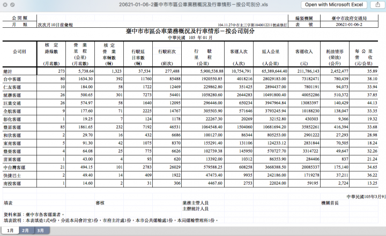The image size is (386, 236).
Task: Click total passenger count 10,754,791
Action: (x=241, y=71)
